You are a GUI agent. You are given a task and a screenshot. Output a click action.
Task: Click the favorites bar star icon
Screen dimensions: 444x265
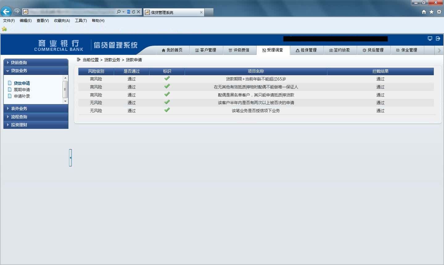pos(4,29)
